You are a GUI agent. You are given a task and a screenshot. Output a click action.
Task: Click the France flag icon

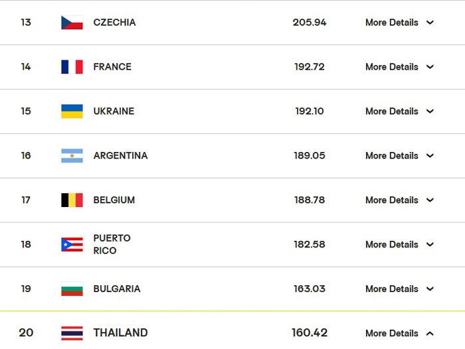pyautogui.click(x=72, y=67)
